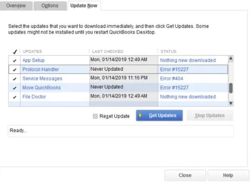Open the Options tab
This screenshot has width=251, height=184.
pos(50,6)
